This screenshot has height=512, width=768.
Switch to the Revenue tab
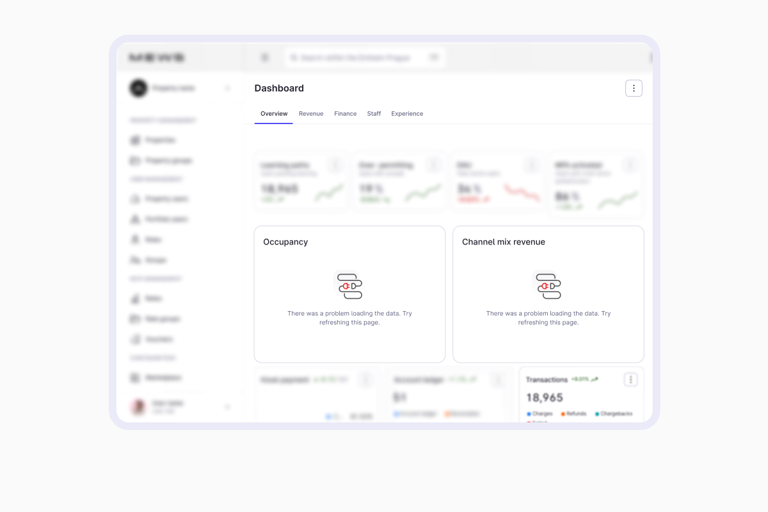[311, 114]
